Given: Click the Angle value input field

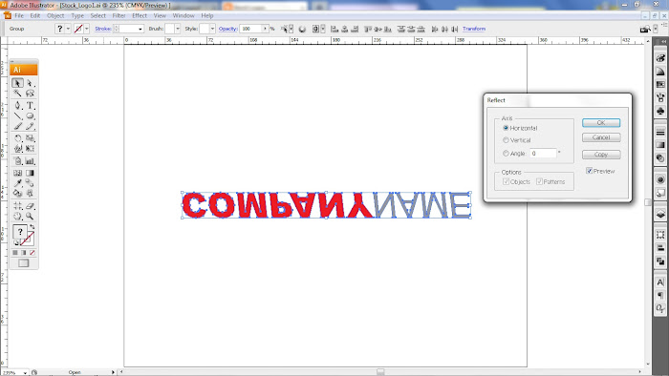Looking at the screenshot, I should [x=544, y=154].
